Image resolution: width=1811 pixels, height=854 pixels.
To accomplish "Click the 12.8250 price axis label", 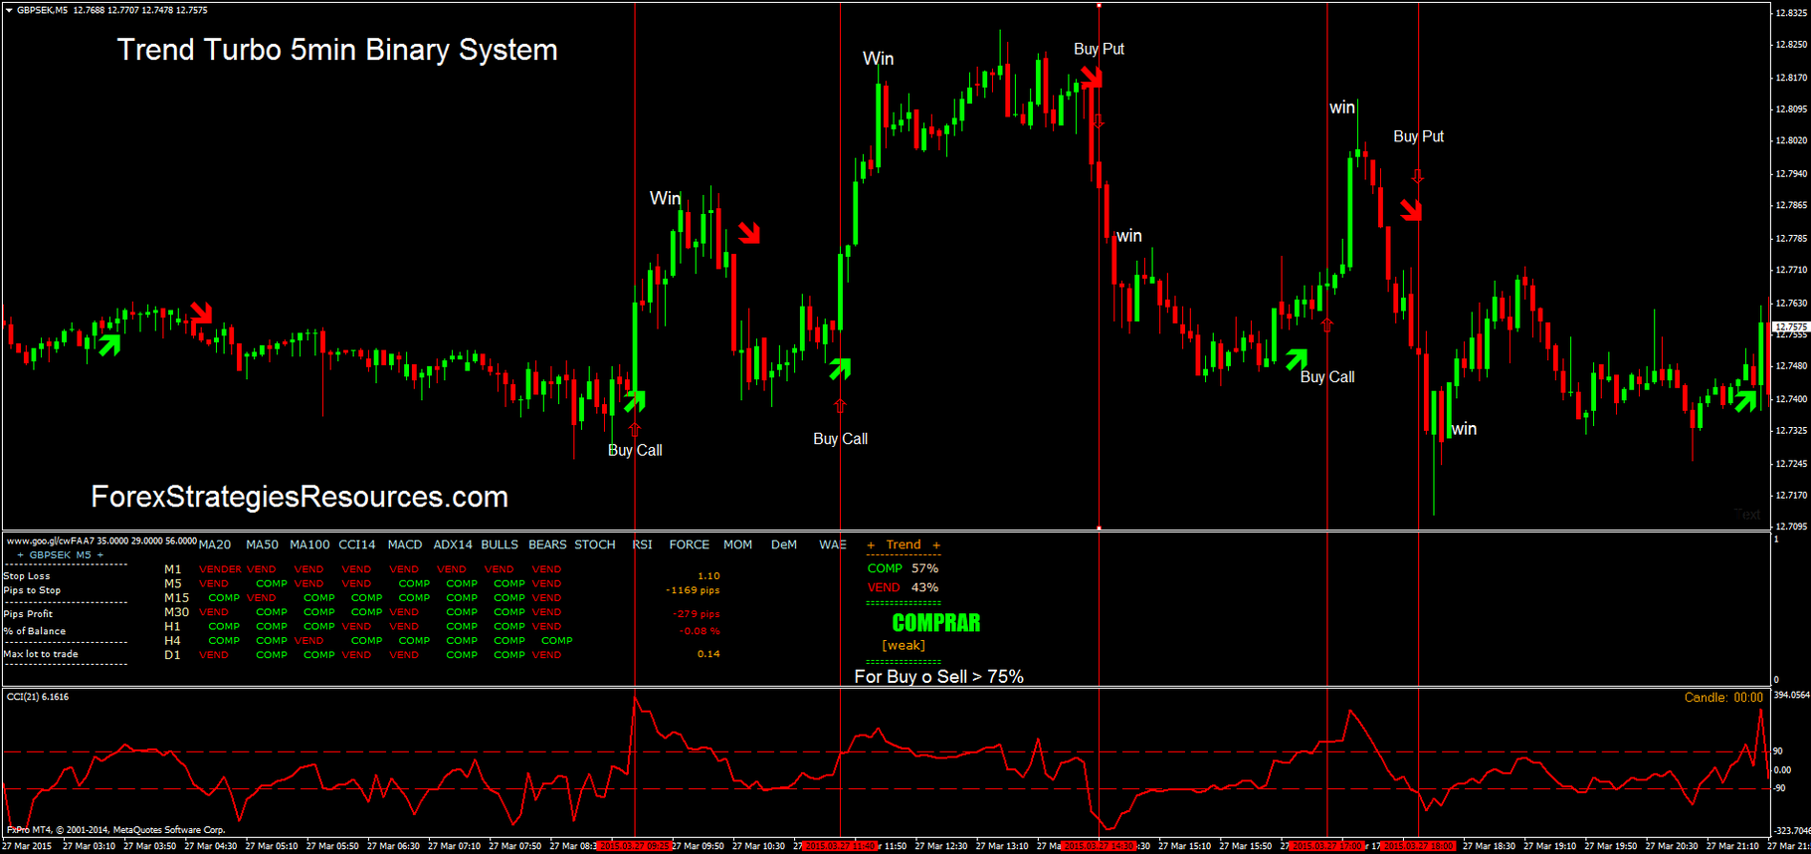I will (1791, 45).
